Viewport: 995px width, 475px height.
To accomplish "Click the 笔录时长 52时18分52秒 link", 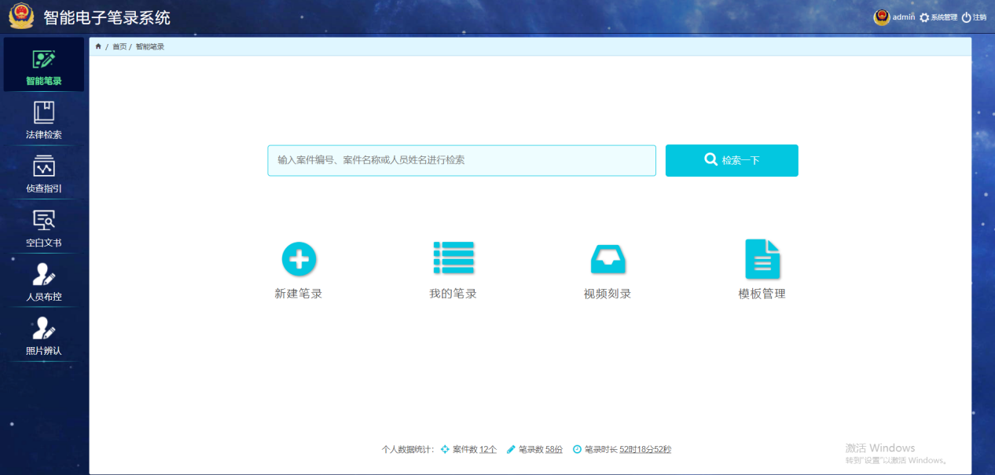I will point(644,450).
